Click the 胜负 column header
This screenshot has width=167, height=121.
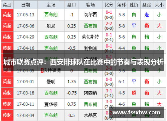coord(134,5)
